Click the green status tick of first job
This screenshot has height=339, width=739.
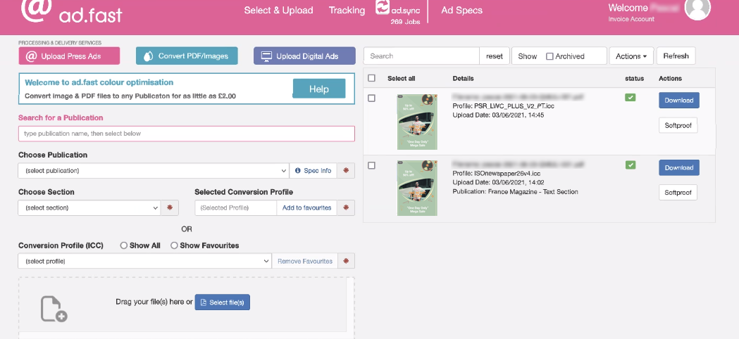tap(630, 97)
